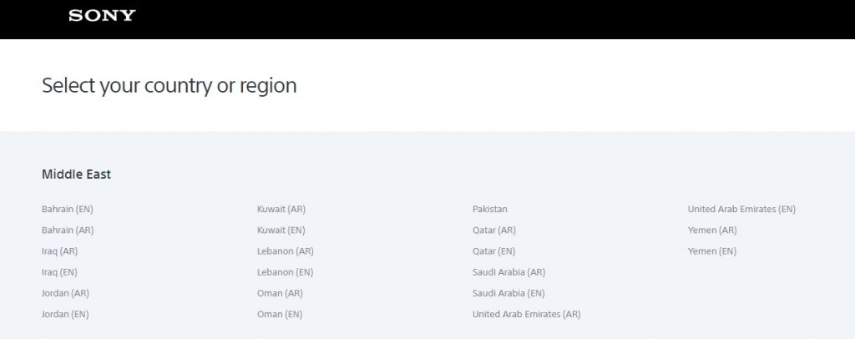
Task: Select Lebanon (EN) country
Action: [x=286, y=272]
